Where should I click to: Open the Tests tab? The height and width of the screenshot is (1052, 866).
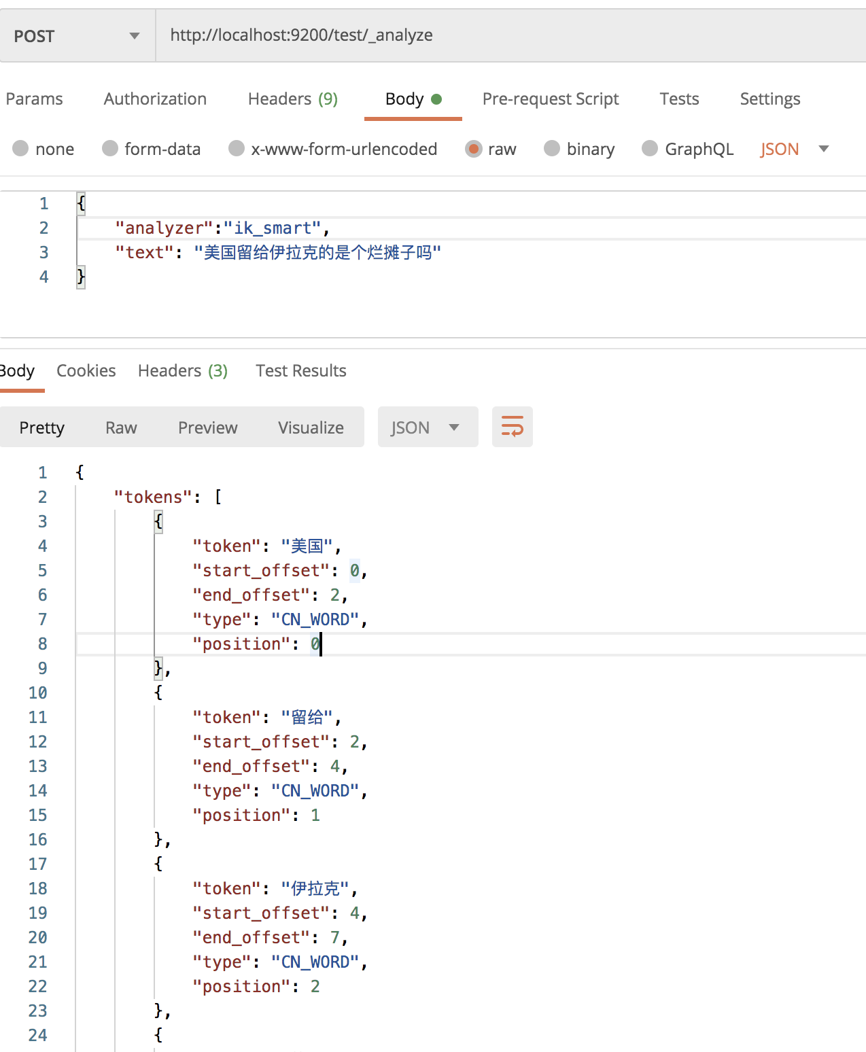tap(678, 99)
